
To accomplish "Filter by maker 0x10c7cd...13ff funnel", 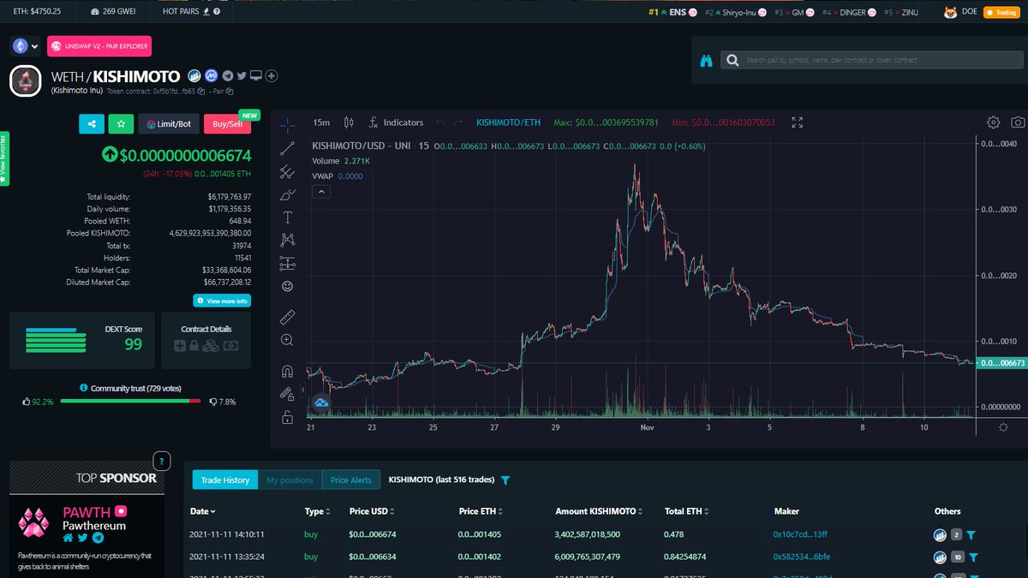I will point(971,535).
